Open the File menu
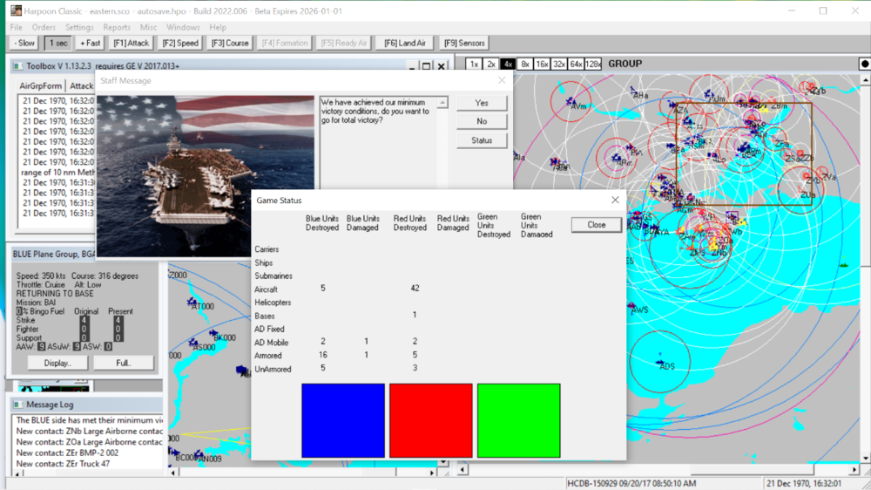Viewport: 871px width, 490px height. click(x=16, y=27)
